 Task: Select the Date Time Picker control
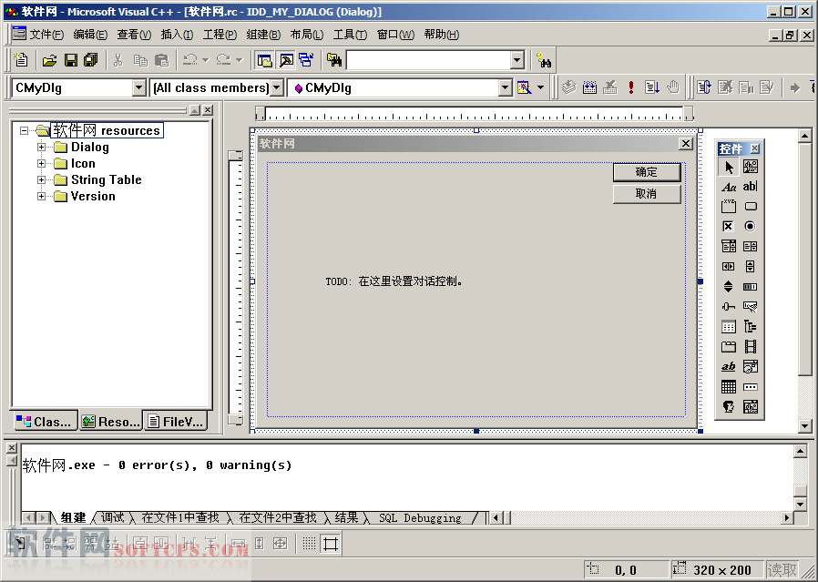(x=751, y=367)
